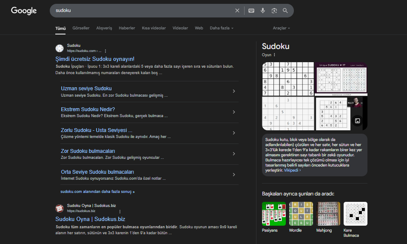Image resolution: width=407 pixels, height=244 pixels.
Task: Open the Kare Bulmaca related search card
Action: pos(356,220)
